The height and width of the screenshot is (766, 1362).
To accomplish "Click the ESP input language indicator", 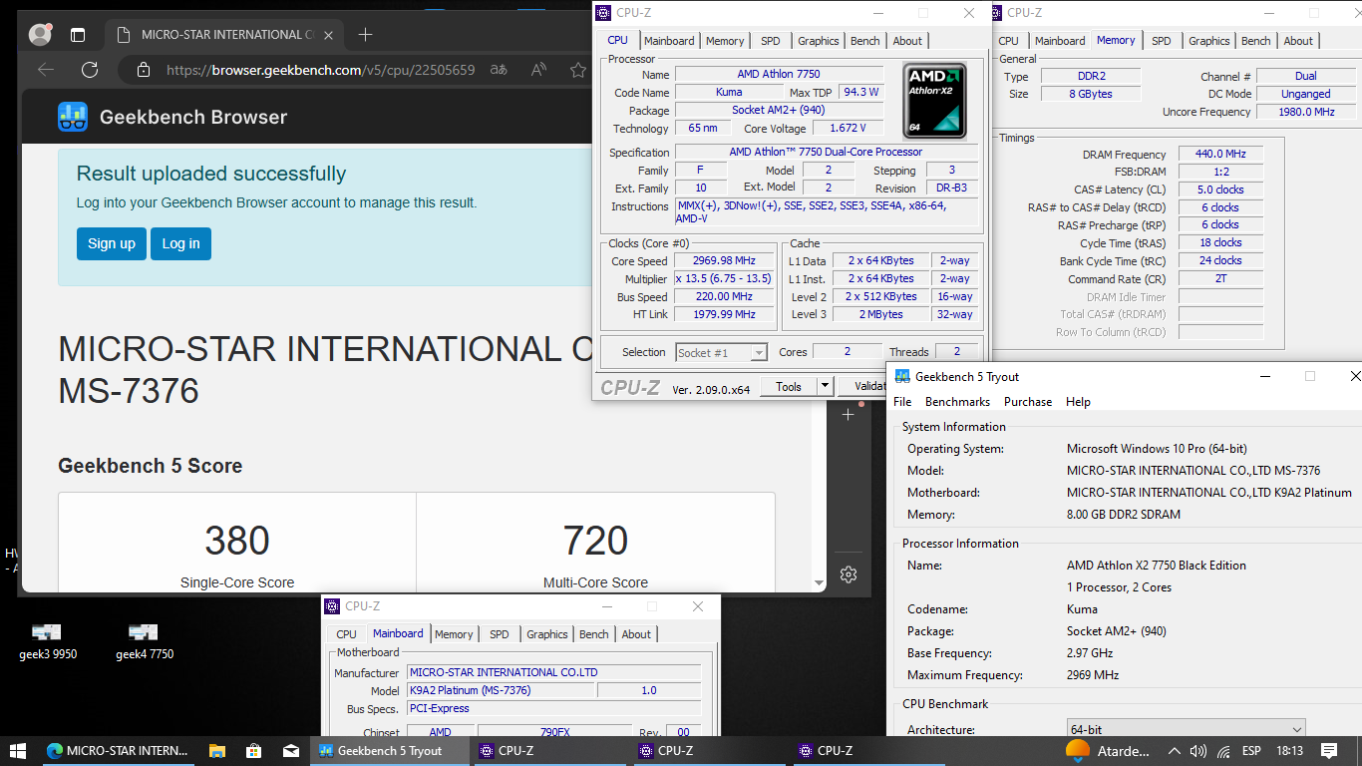I will point(1252,751).
